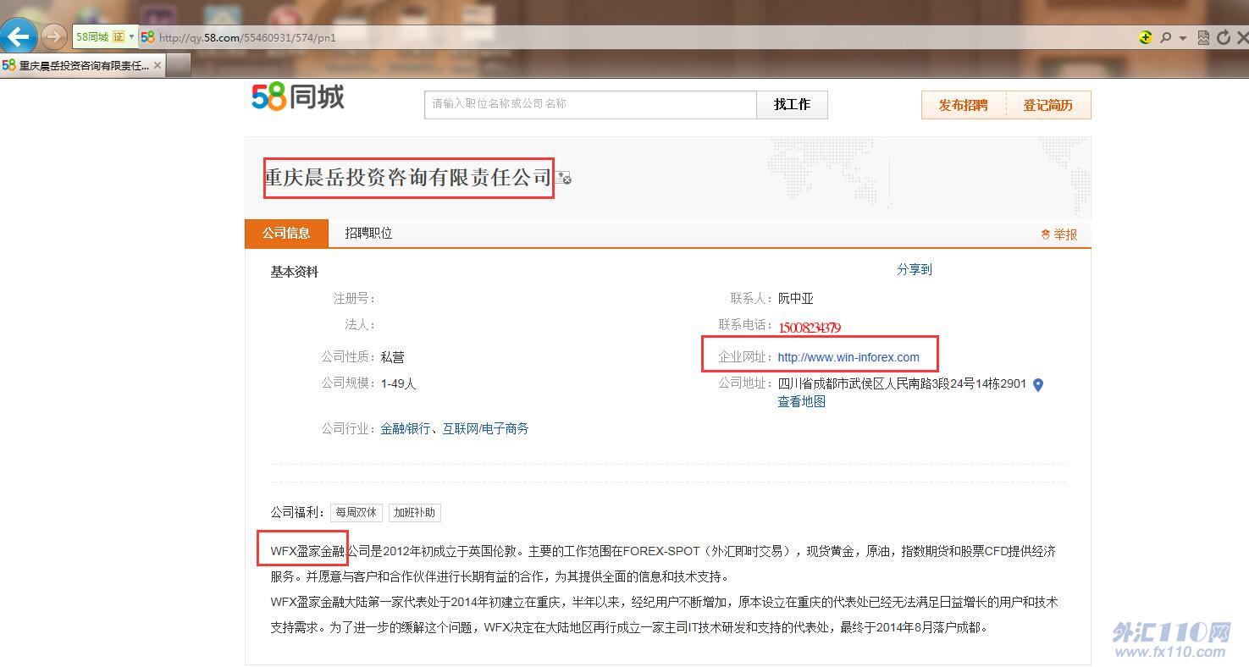1249x667 pixels.
Task: Focus the job or company name search box
Action: click(x=590, y=104)
